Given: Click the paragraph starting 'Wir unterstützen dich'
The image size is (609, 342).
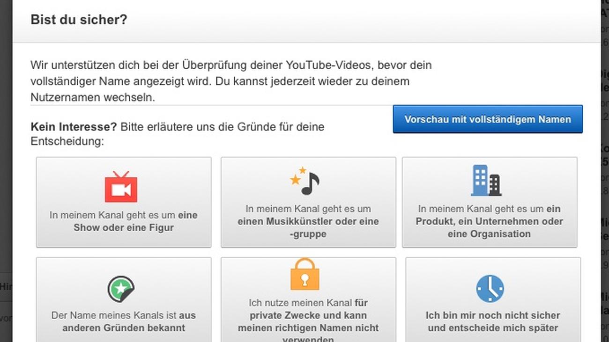Looking at the screenshot, I should (x=231, y=81).
